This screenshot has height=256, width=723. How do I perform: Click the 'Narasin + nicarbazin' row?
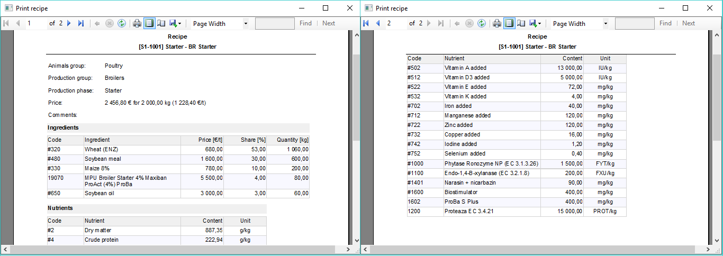516,182
